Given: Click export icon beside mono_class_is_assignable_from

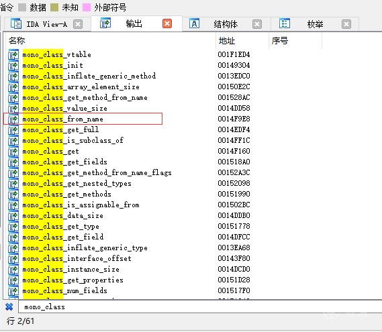Looking at the screenshot, I should pos(13,205).
